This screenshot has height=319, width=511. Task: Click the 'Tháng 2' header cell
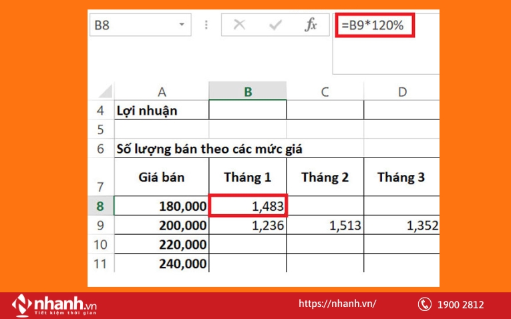[325, 177]
